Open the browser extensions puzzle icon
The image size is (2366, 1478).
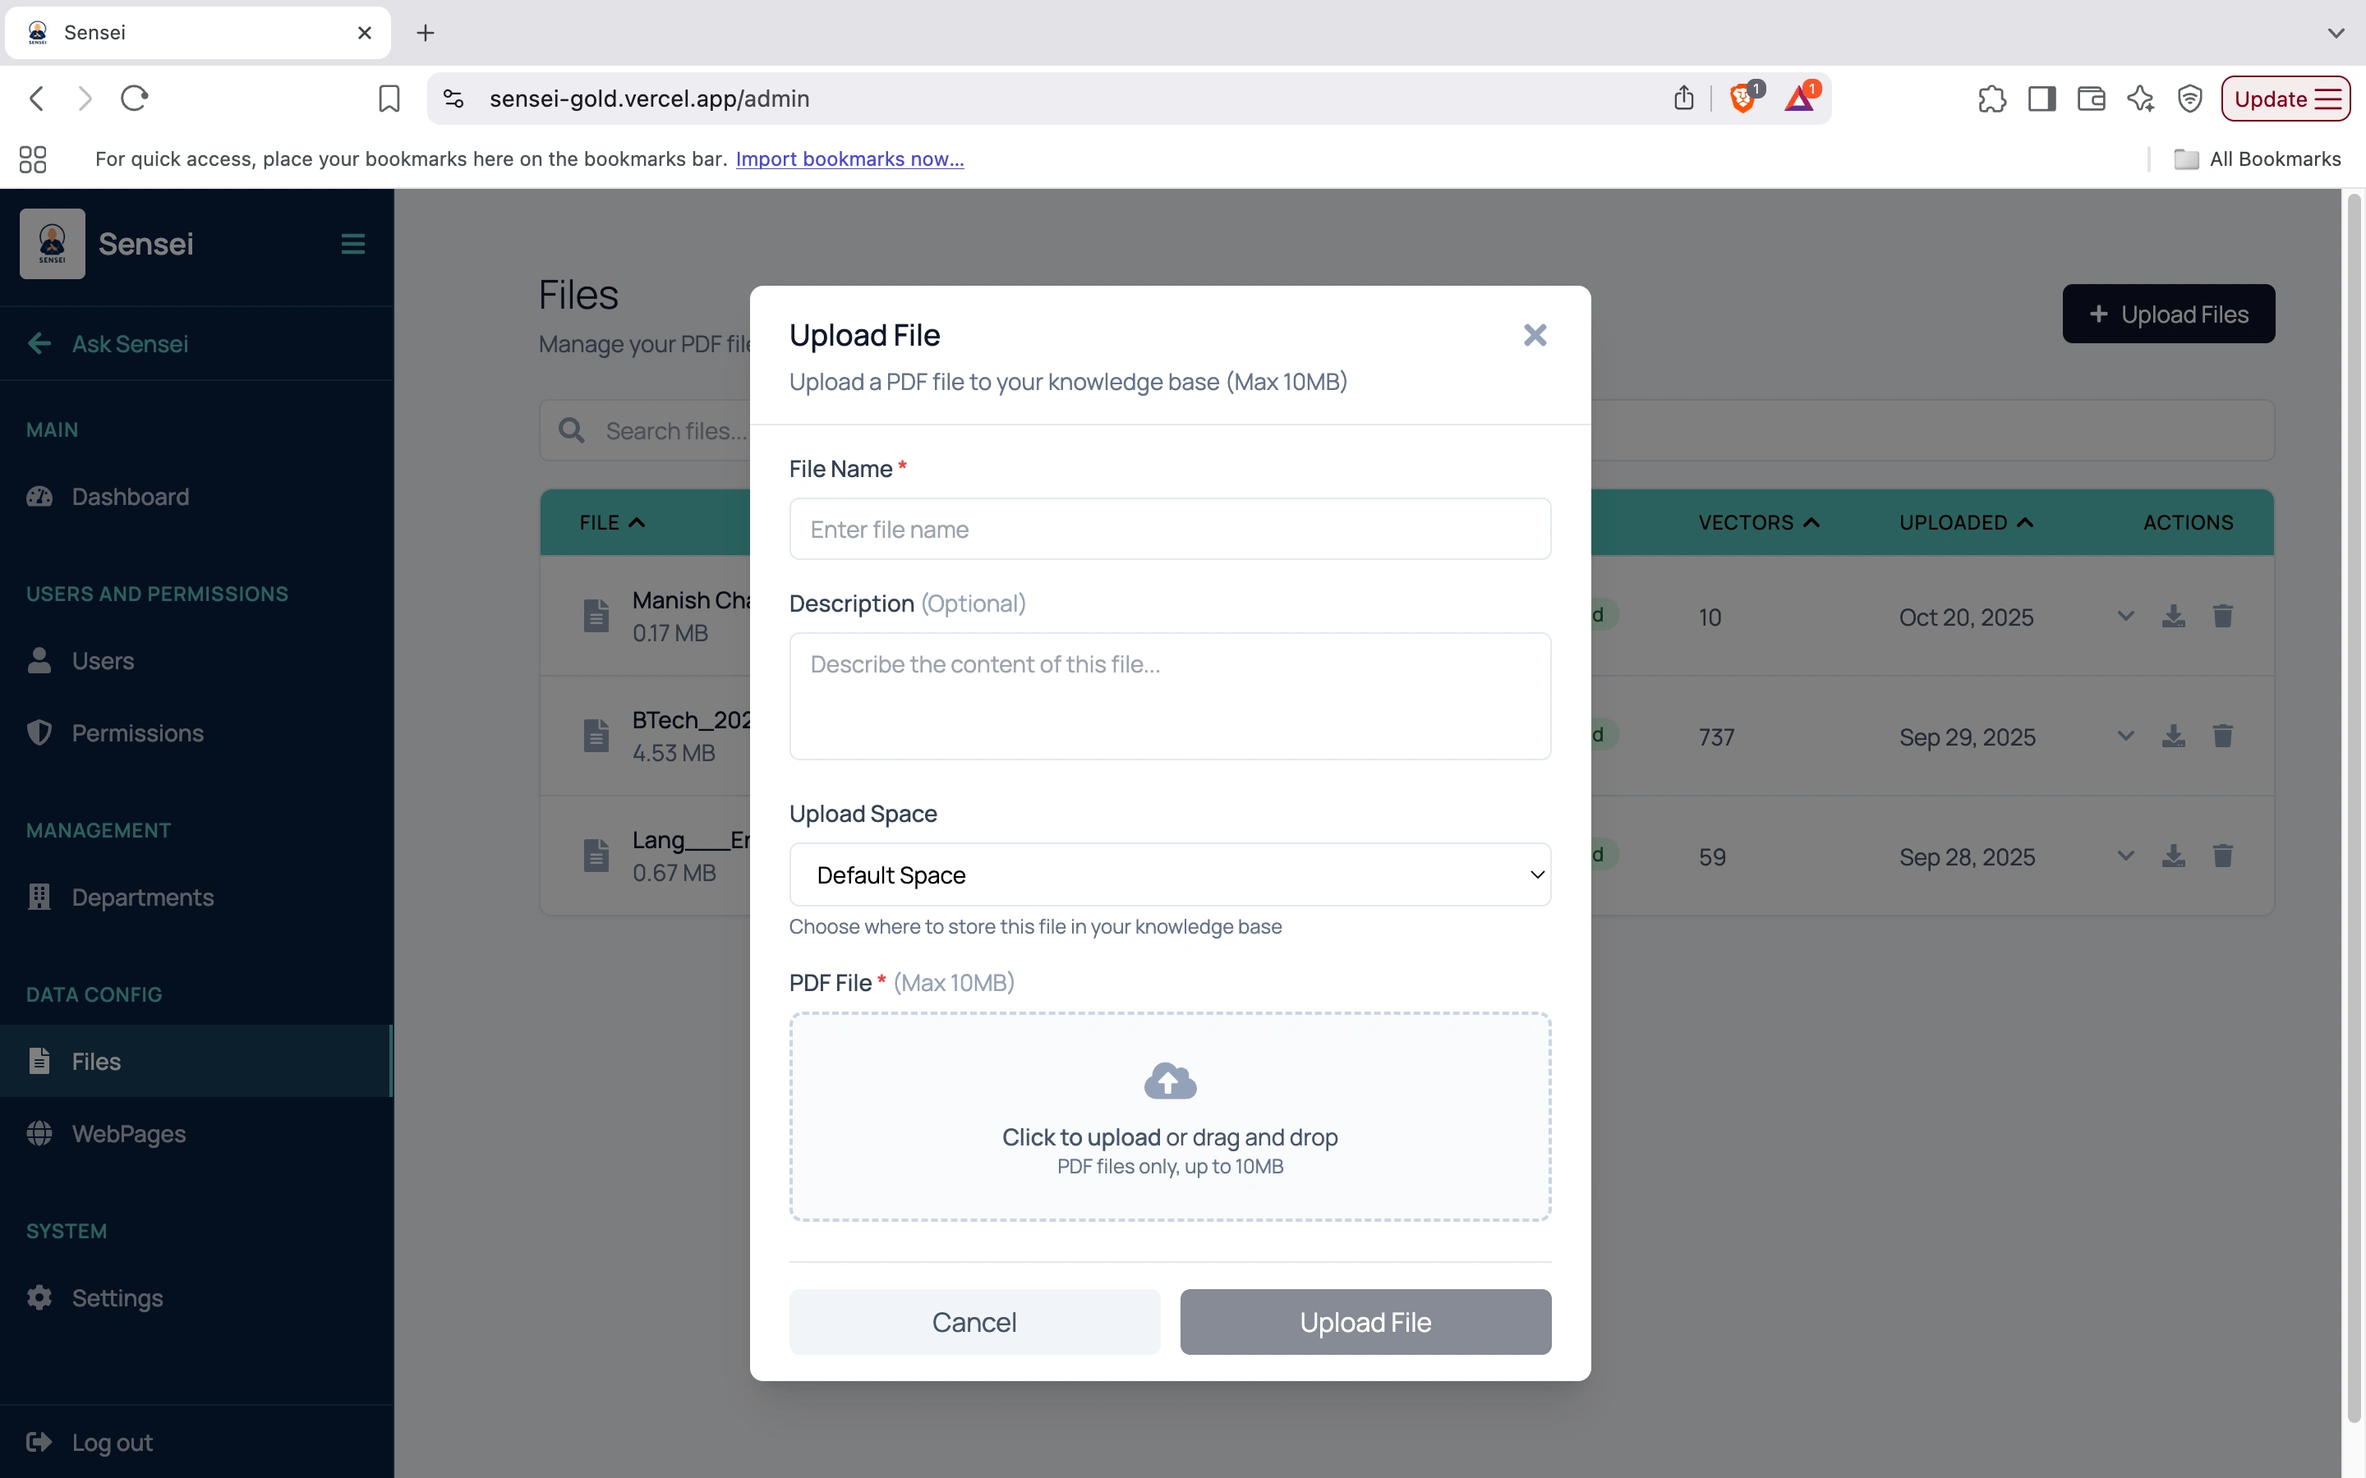(1991, 99)
